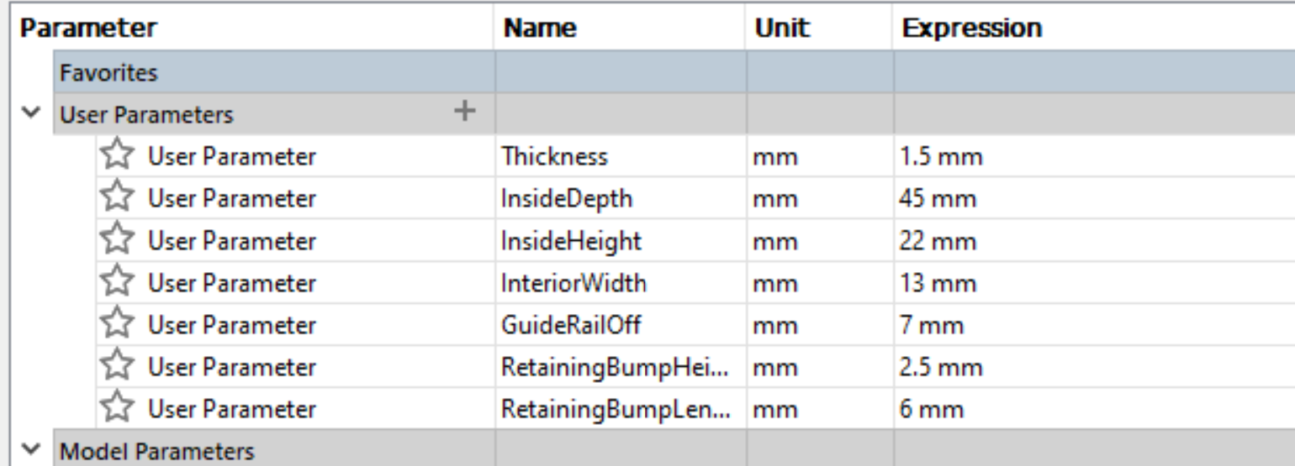Collapse the User Parameters group
This screenshot has height=466, width=1295.
[32, 113]
